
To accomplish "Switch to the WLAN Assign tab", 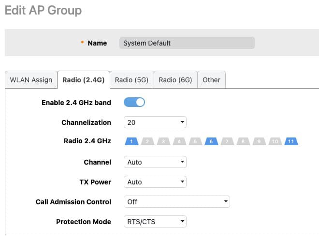I will pyautogui.click(x=31, y=80).
